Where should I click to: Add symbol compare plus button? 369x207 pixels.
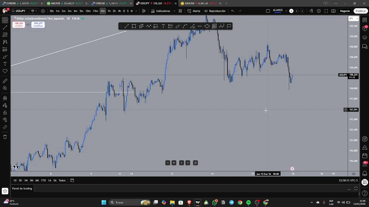click(43, 11)
